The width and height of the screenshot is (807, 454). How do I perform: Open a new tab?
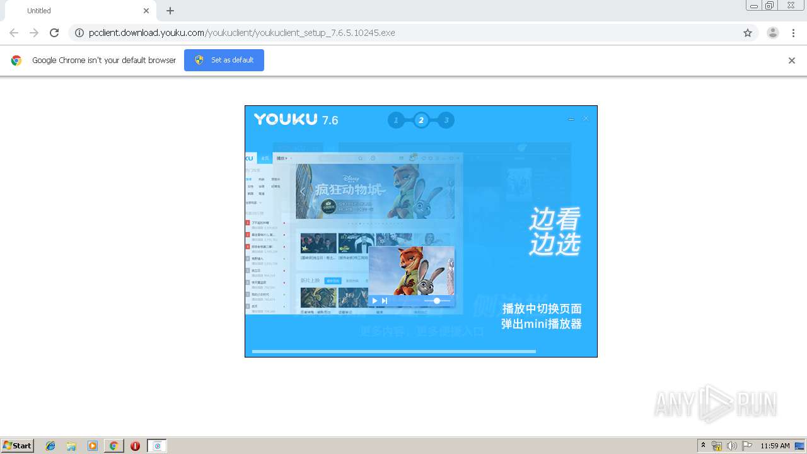(170, 11)
